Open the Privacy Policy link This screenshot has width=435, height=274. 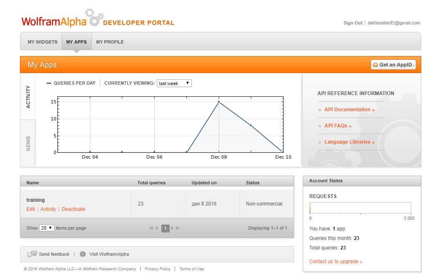[158, 269]
